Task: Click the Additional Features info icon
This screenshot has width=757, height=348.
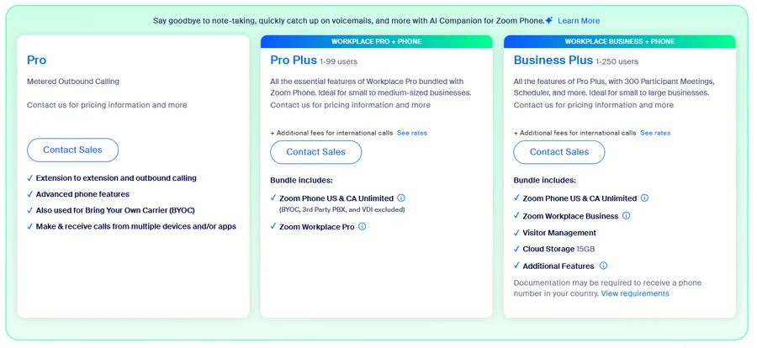Action: (603, 266)
